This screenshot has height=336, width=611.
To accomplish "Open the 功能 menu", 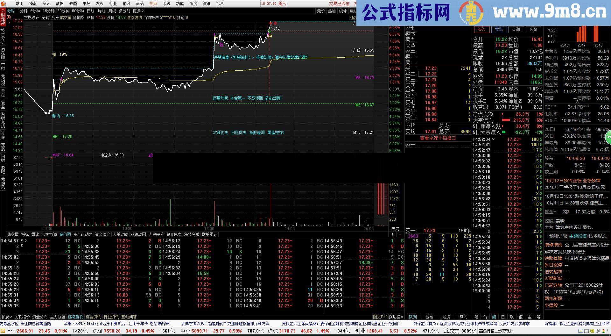I will [180, 4].
